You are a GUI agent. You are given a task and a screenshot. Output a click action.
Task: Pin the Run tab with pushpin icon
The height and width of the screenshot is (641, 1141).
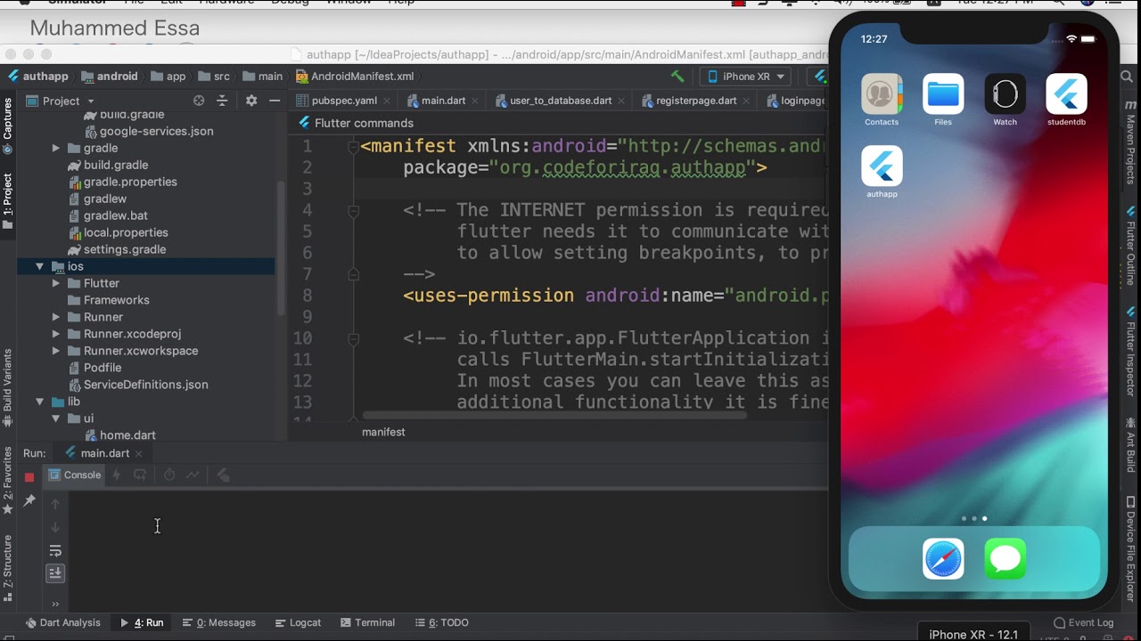[x=29, y=501]
